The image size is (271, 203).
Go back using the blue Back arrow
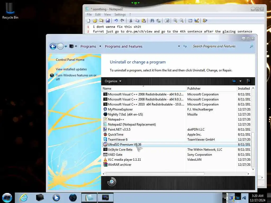click(53, 46)
